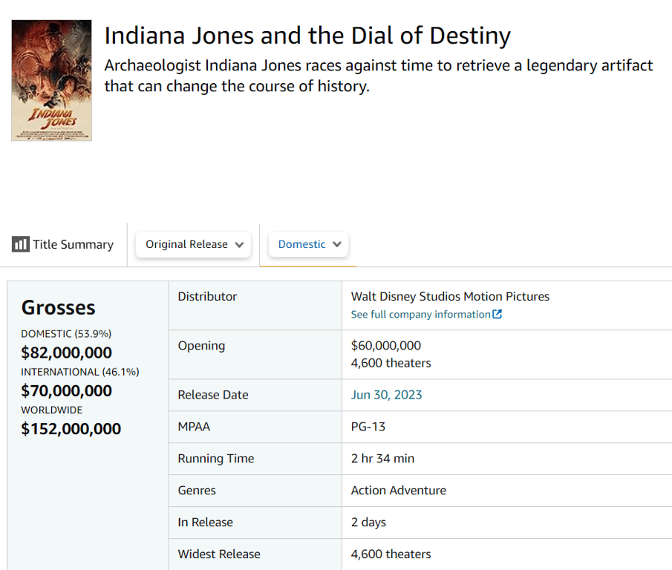Click the external link icon after company information
This screenshot has height=570, width=672.
tap(498, 314)
